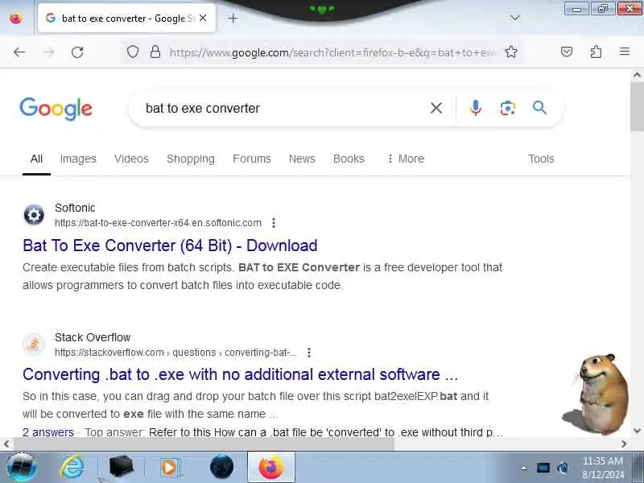
Task: Click the Firefox taskbar button
Action: pos(271,467)
